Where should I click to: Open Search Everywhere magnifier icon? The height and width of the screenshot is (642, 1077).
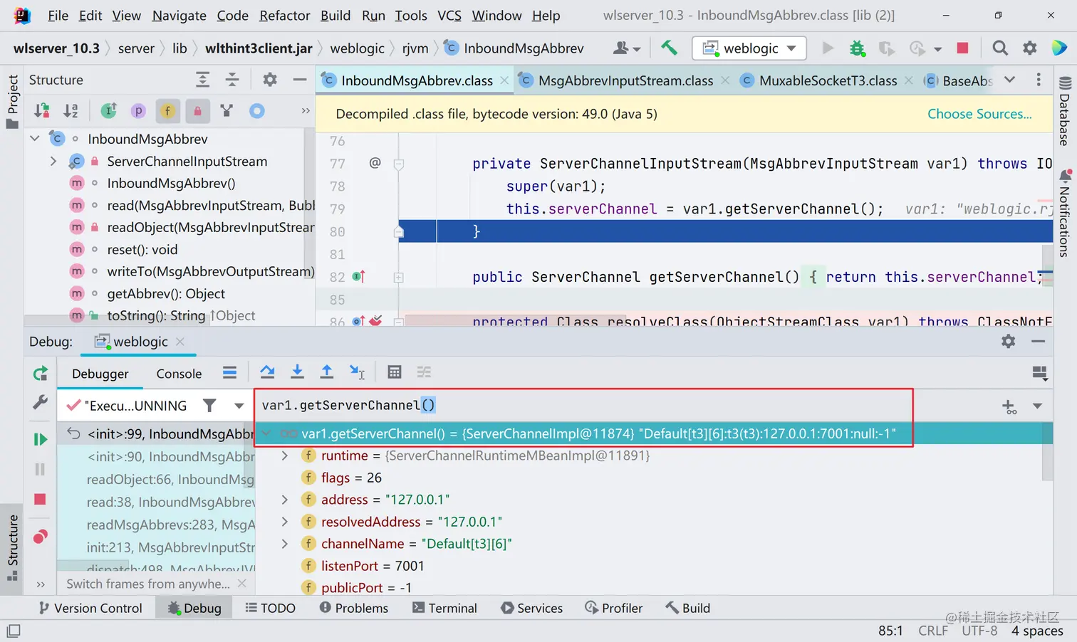pos(1000,48)
